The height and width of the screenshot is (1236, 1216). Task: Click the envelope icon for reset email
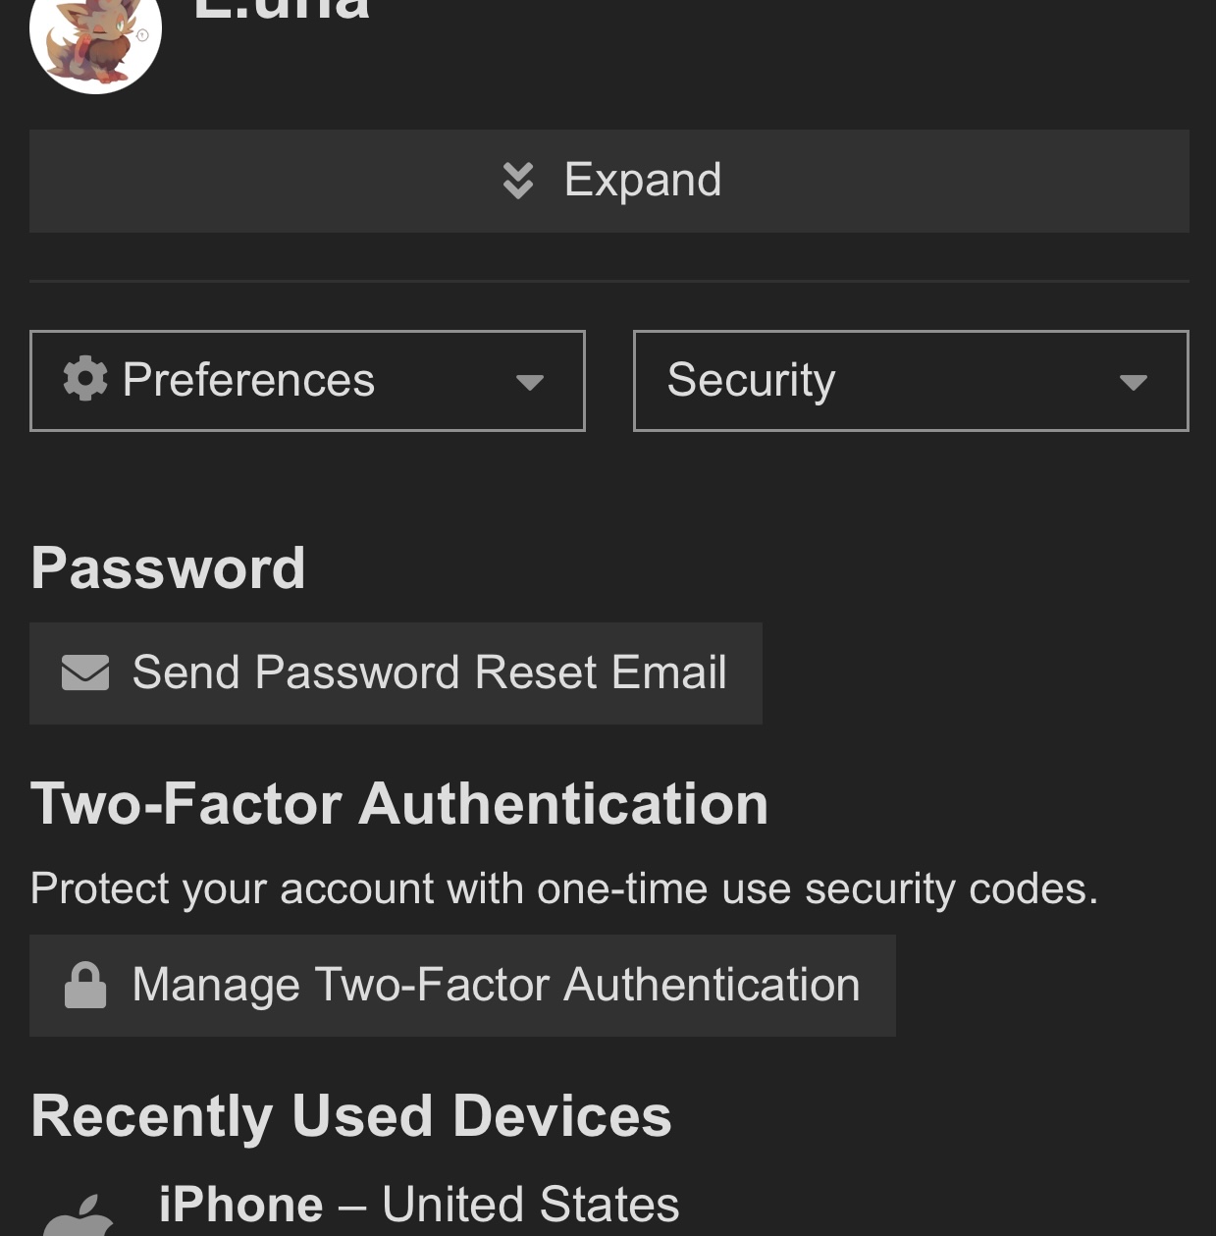click(x=85, y=672)
